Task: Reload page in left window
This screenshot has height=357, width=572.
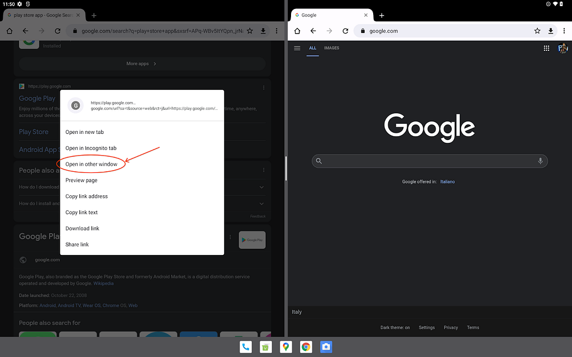Action: pyautogui.click(x=58, y=31)
